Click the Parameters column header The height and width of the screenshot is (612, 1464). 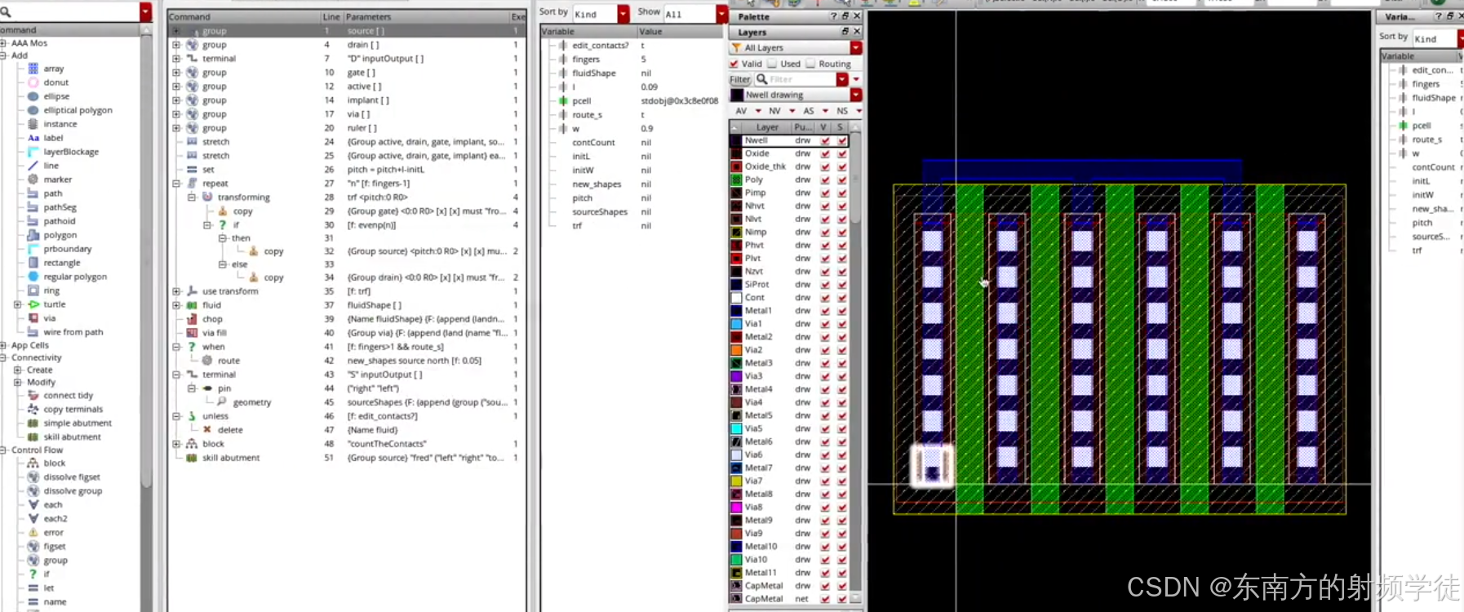pos(427,16)
